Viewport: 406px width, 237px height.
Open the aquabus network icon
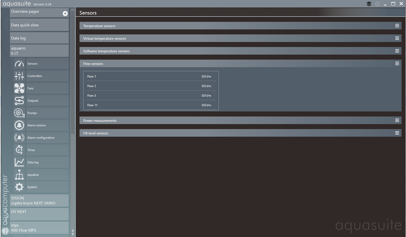tap(19, 174)
